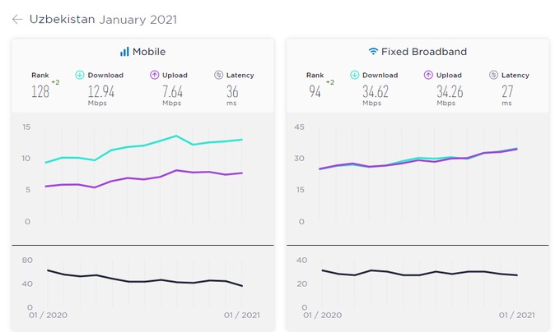
Task: Click the Mobile Latency icon
Action: coord(218,75)
